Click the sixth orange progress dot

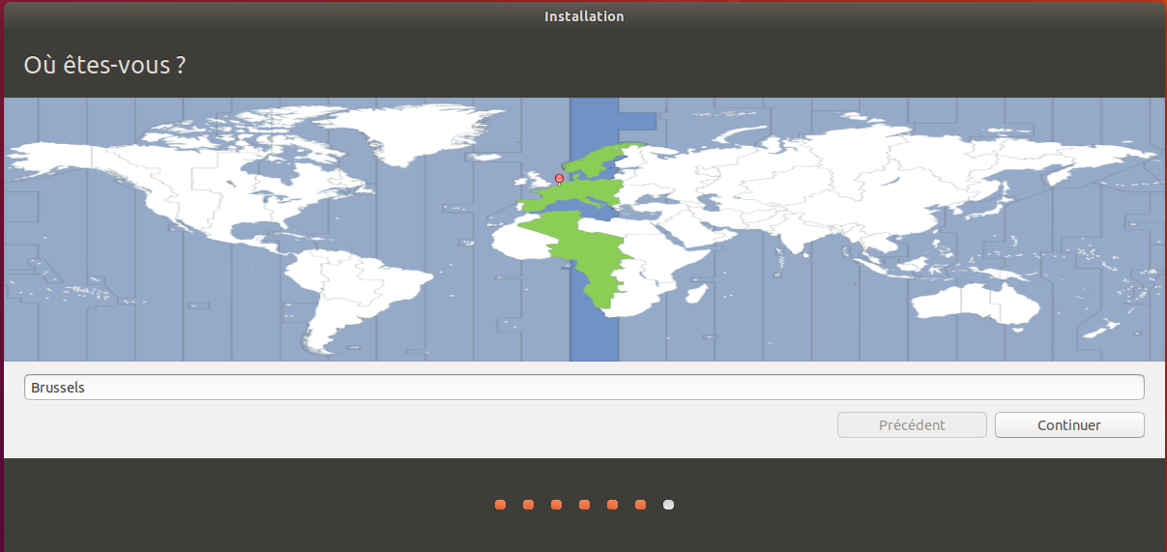(x=640, y=505)
